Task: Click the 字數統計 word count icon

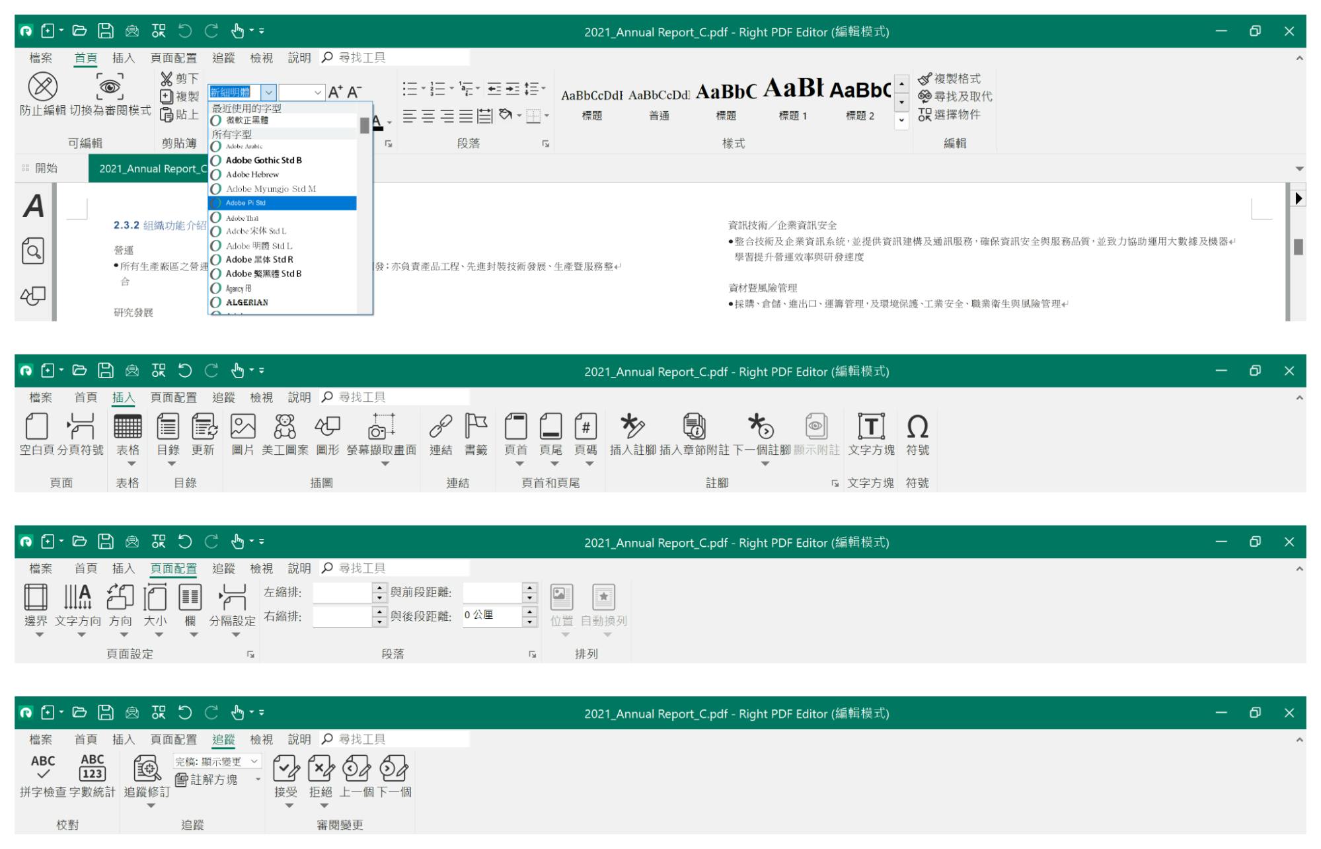Action: pyautogui.click(x=92, y=768)
